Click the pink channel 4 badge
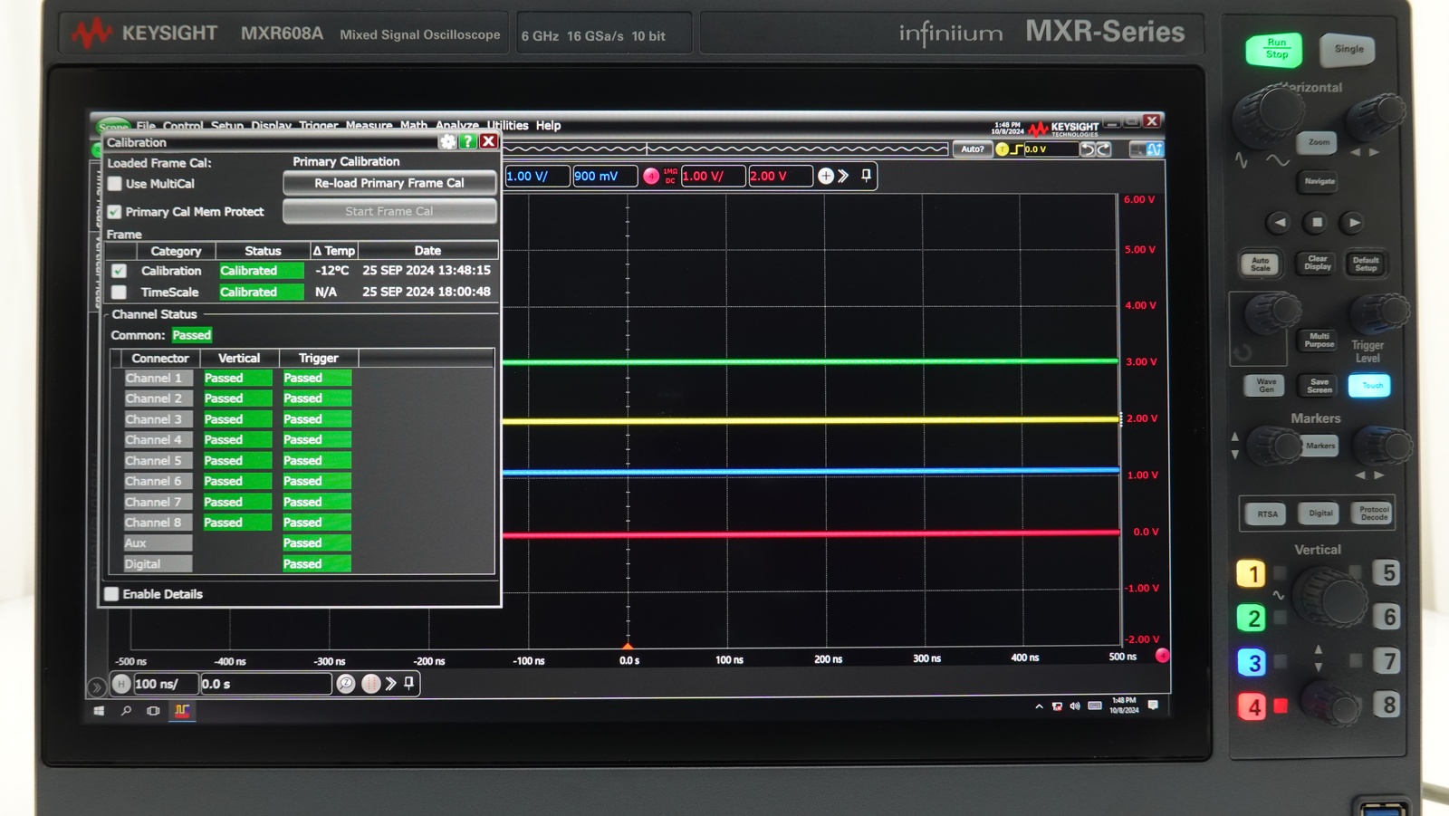Viewport: 1449px width, 816px height. pyautogui.click(x=651, y=176)
